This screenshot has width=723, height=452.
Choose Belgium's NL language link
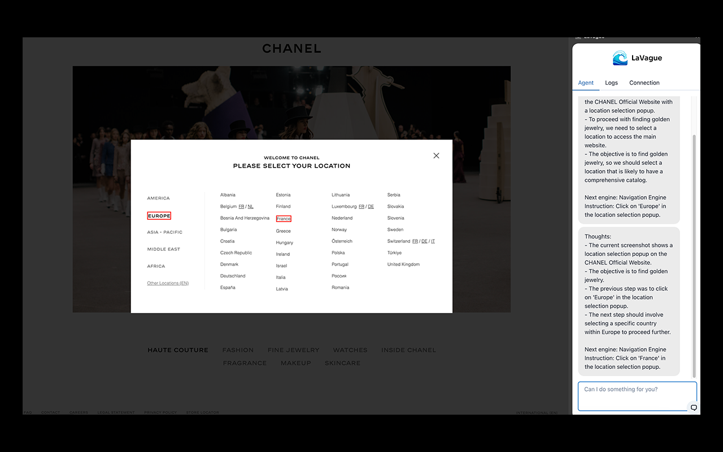click(x=250, y=207)
